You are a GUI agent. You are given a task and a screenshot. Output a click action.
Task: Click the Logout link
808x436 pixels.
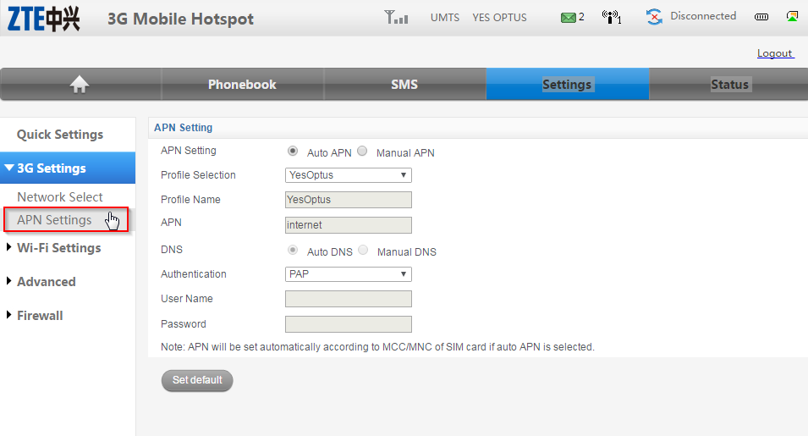pyautogui.click(x=774, y=53)
